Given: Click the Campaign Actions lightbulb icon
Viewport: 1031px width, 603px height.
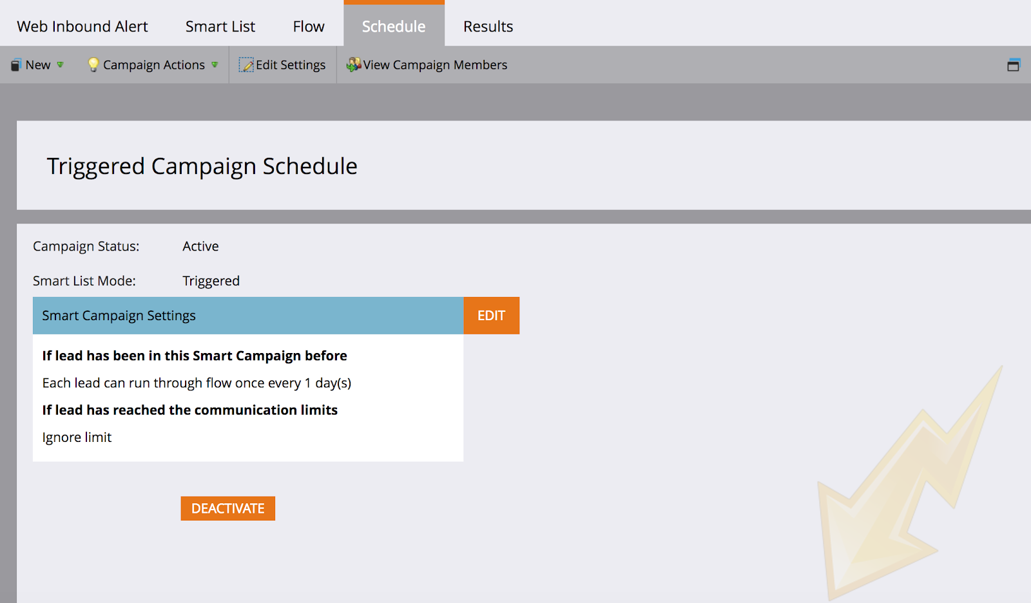Looking at the screenshot, I should pyautogui.click(x=93, y=64).
